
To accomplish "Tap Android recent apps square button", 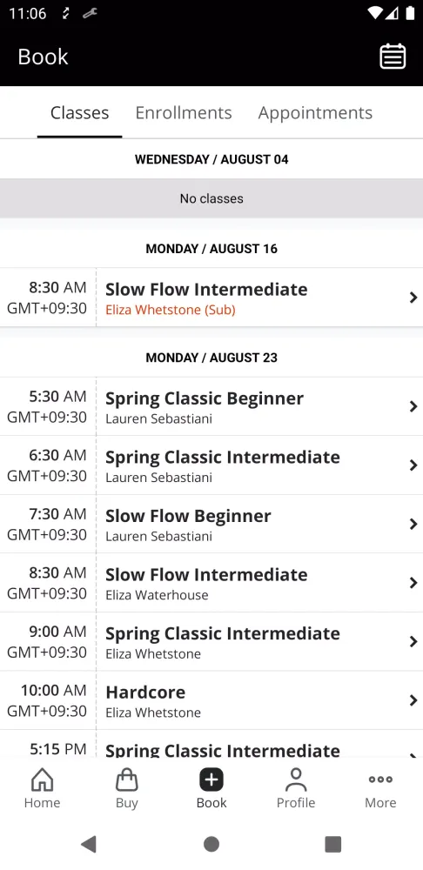I will pos(333,844).
